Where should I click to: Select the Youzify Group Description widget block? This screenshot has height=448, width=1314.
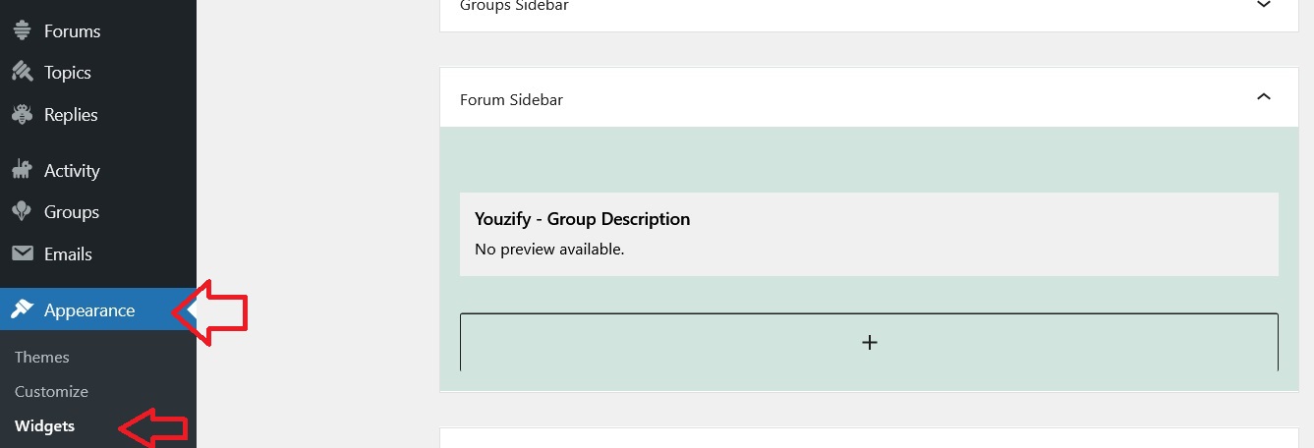[x=869, y=234]
